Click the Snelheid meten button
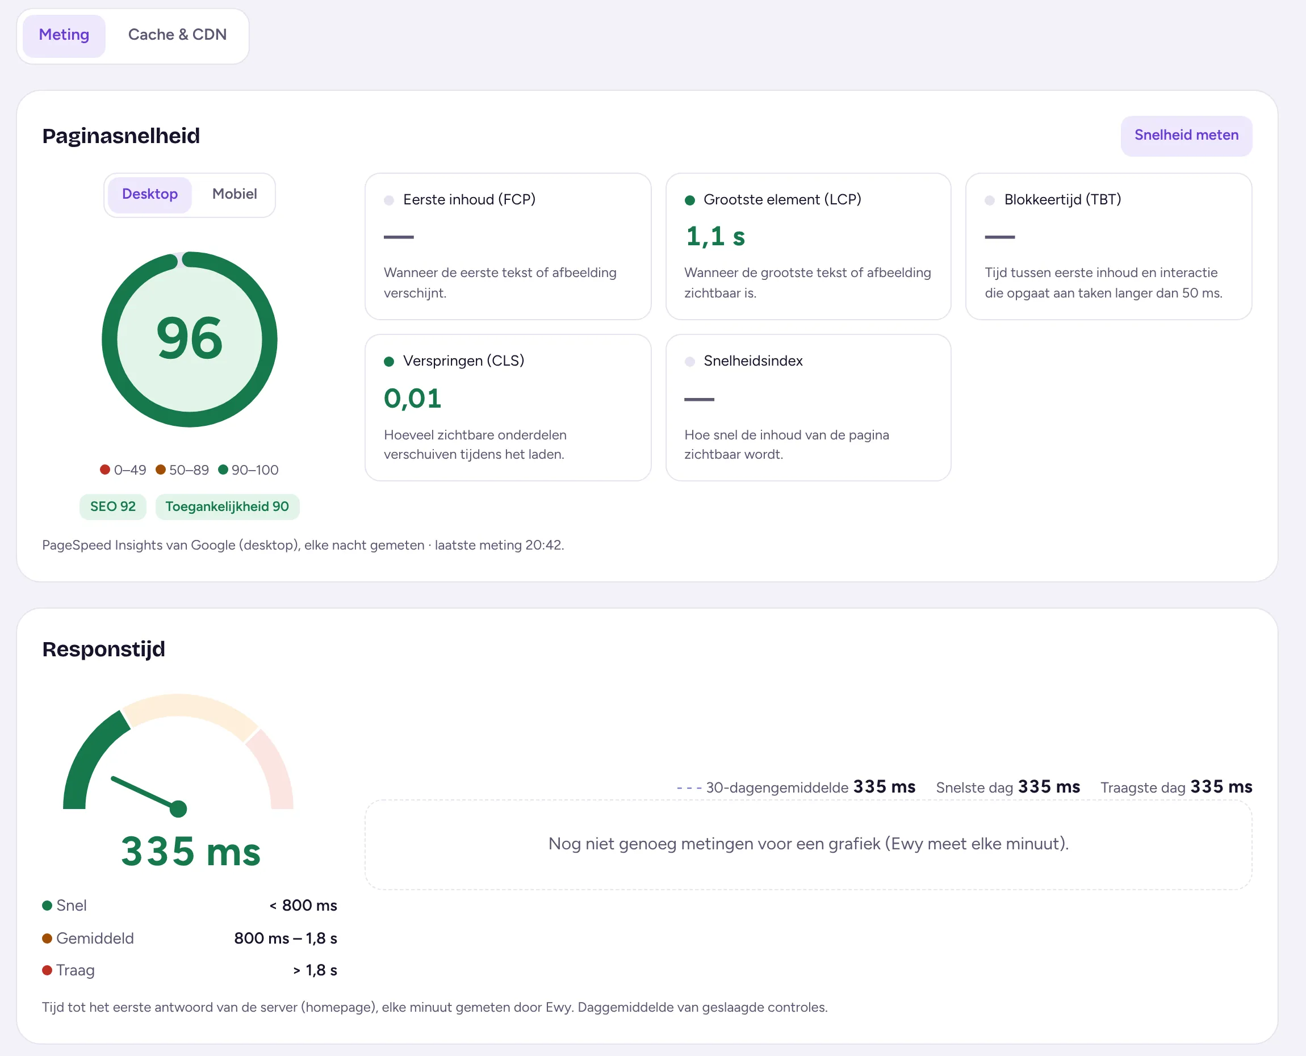The image size is (1306, 1056). click(1186, 135)
